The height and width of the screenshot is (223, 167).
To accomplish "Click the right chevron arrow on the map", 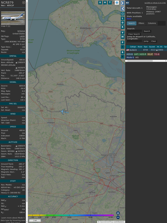I will 122,3.
